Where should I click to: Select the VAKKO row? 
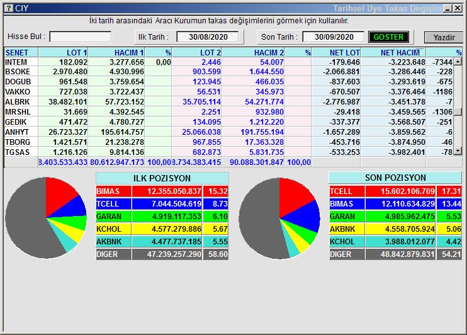tap(228, 92)
